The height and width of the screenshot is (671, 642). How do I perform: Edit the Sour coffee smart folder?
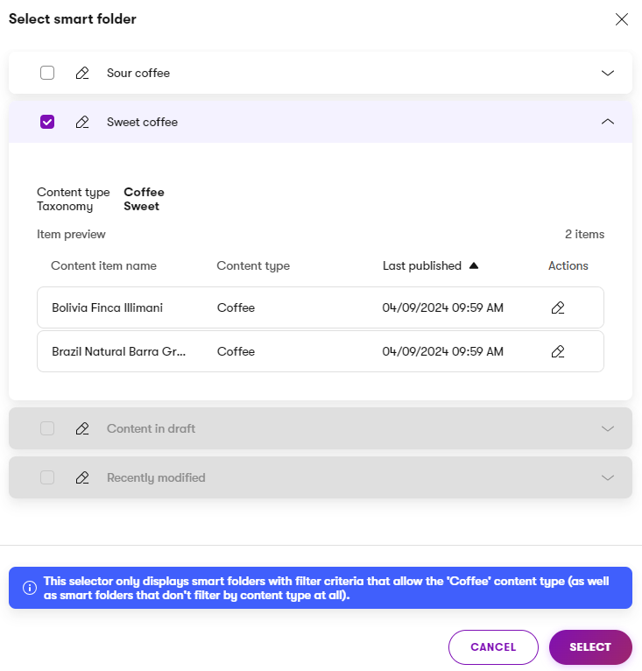click(82, 74)
